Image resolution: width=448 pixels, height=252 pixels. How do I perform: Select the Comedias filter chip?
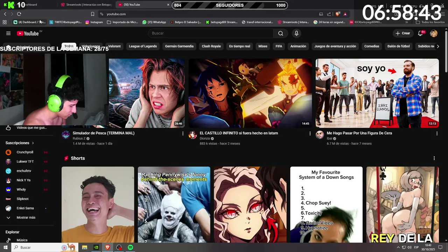372,46
